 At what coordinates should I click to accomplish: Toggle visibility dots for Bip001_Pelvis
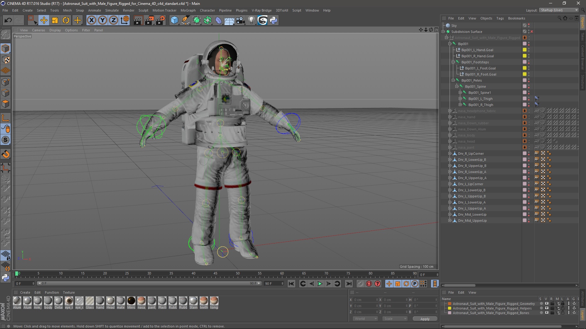point(529,80)
